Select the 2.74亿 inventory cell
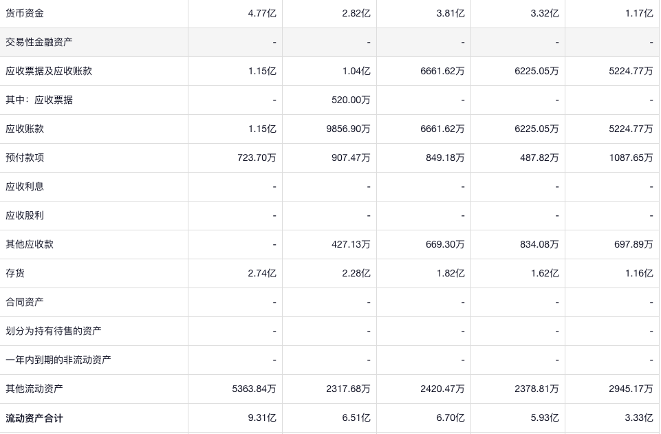This screenshot has width=661, height=434. pyautogui.click(x=262, y=273)
